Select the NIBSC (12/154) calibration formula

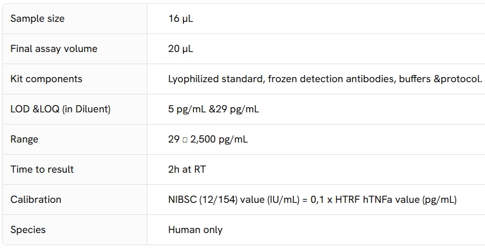(x=312, y=200)
